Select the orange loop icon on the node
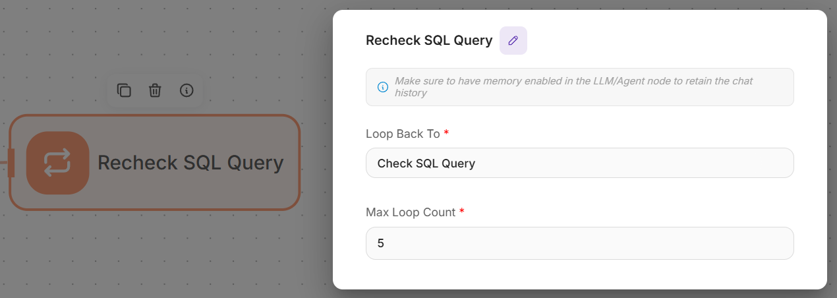The image size is (837, 298). pyautogui.click(x=57, y=163)
